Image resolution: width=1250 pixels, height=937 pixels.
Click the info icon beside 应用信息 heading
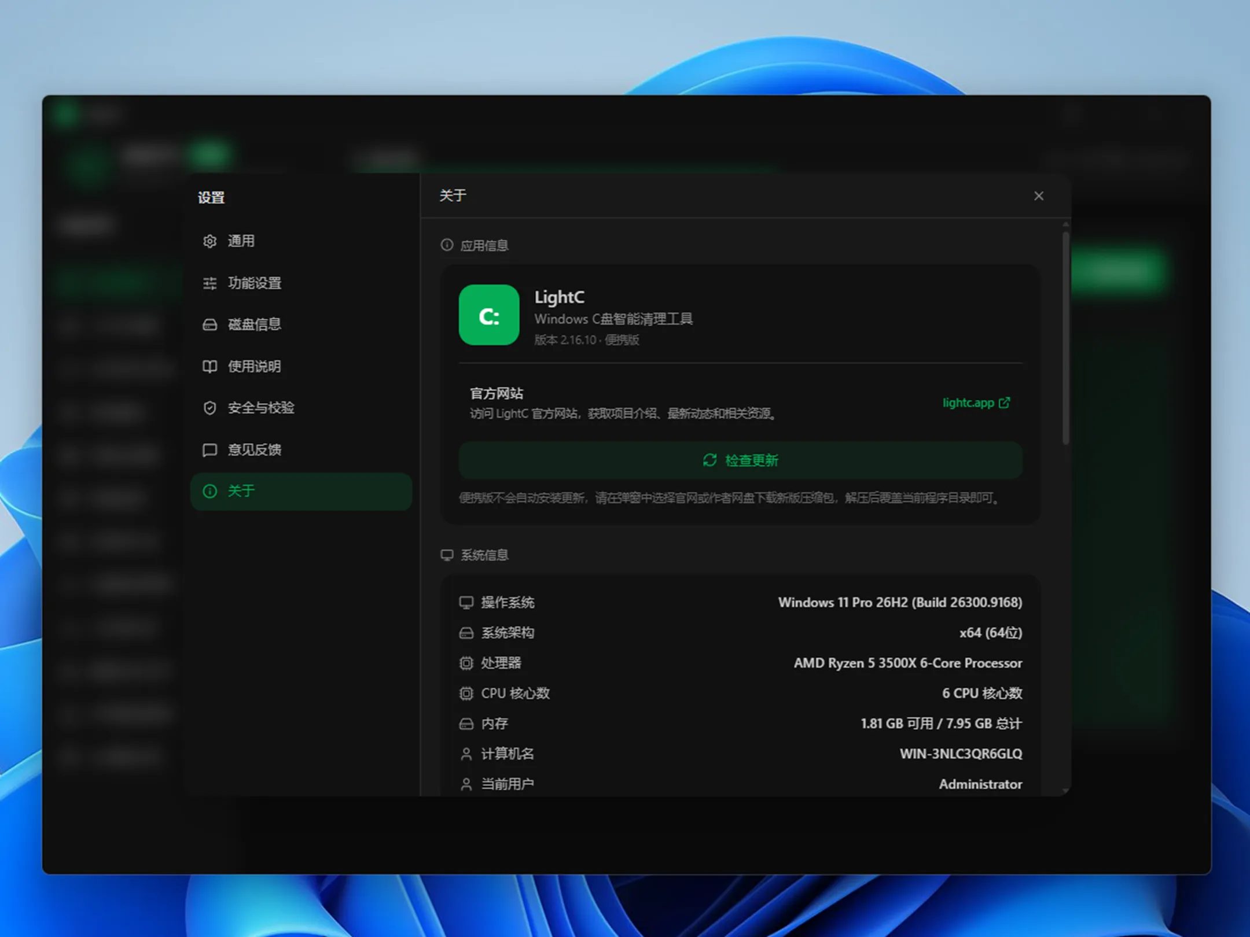[447, 245]
